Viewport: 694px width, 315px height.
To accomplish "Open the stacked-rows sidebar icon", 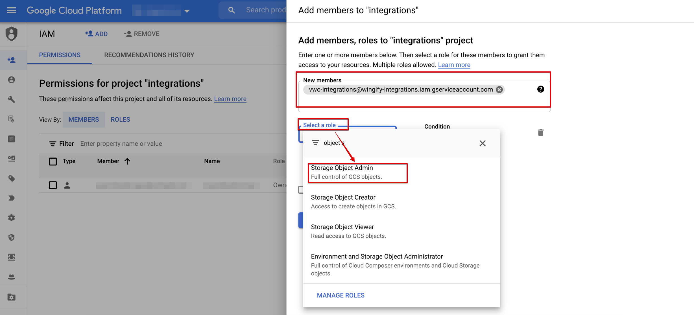I will point(11,257).
